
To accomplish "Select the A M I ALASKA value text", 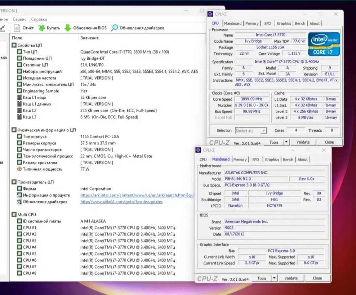I will (x=93, y=221).
